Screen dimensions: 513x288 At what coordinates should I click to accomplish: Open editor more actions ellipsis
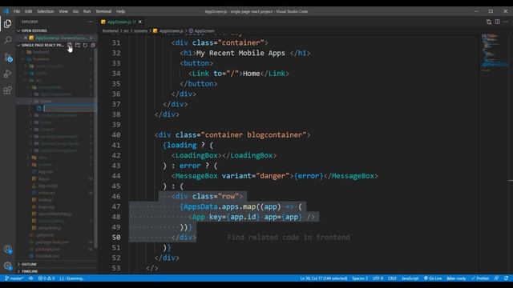point(506,22)
